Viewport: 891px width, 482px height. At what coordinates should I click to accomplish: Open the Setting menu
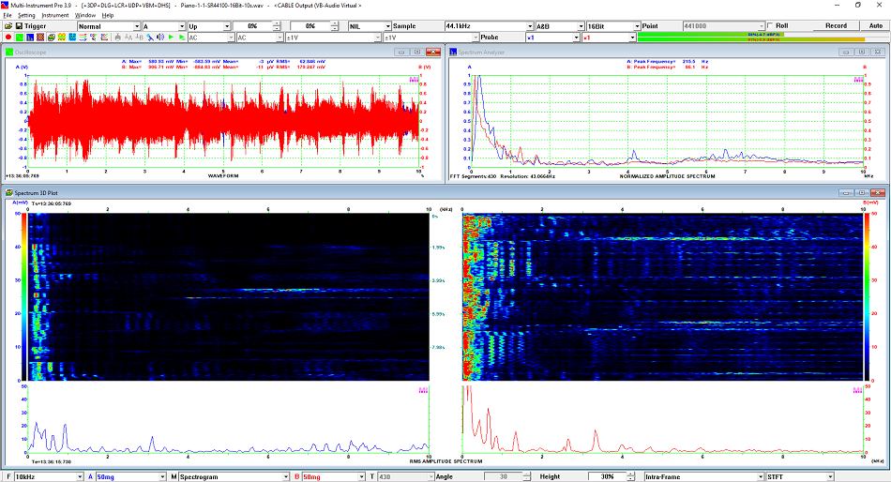point(26,15)
